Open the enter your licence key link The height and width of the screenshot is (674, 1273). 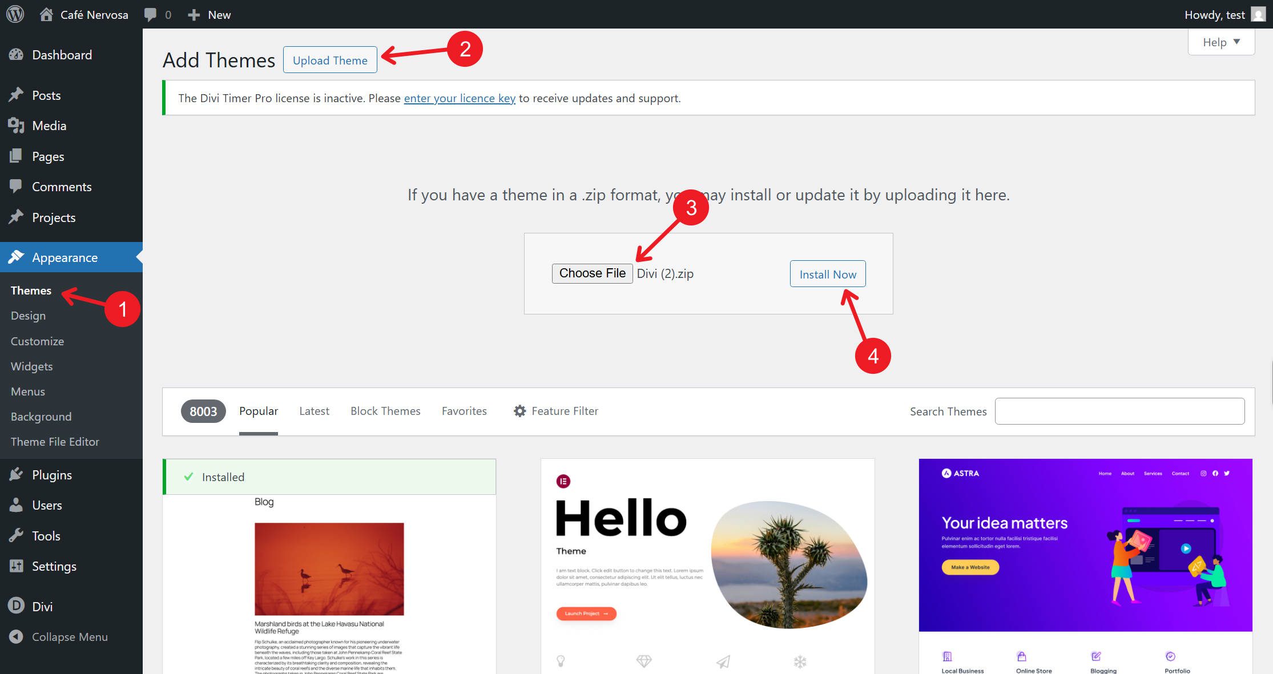tap(460, 98)
